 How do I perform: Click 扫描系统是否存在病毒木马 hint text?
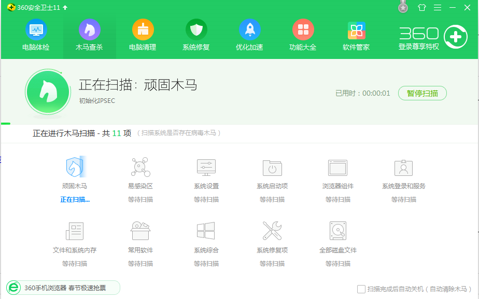(x=179, y=133)
